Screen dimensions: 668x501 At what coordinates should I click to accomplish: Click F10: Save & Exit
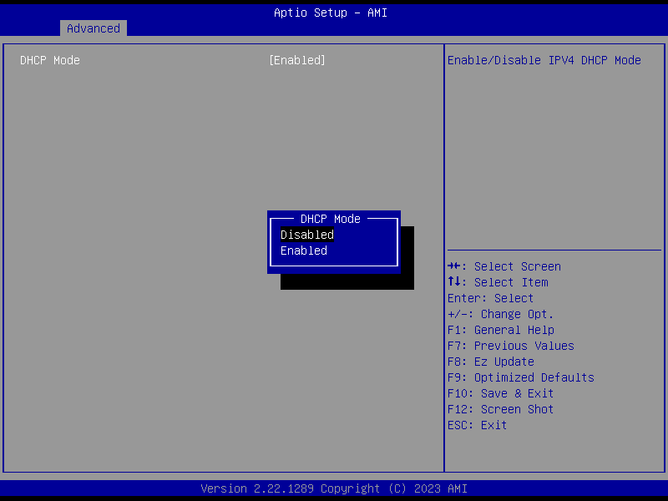point(500,393)
